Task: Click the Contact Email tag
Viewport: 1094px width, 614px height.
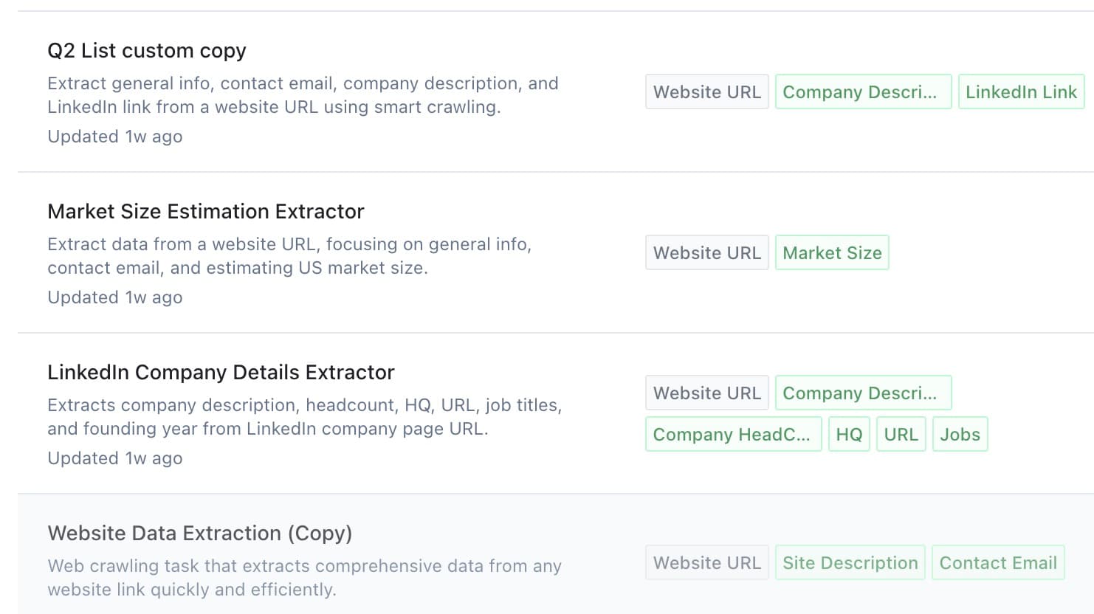Action: [998, 562]
